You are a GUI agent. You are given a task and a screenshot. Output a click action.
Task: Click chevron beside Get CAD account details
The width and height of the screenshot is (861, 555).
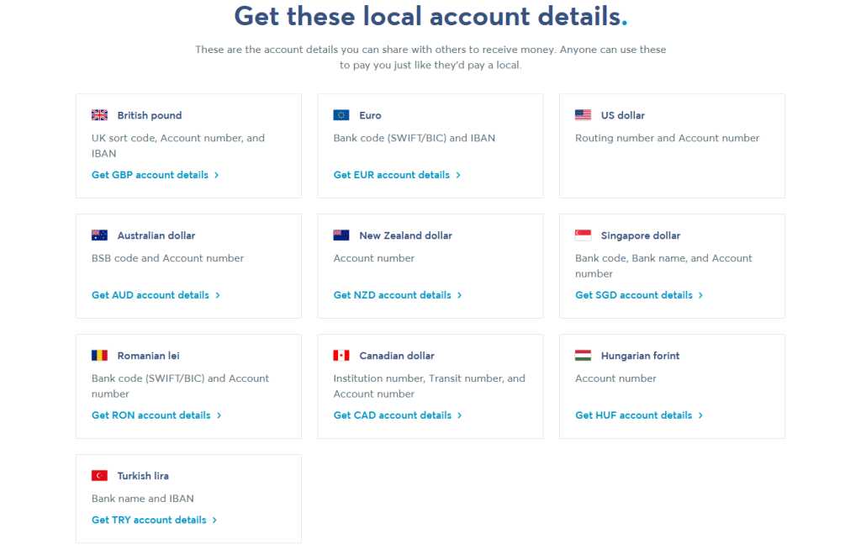coord(459,415)
